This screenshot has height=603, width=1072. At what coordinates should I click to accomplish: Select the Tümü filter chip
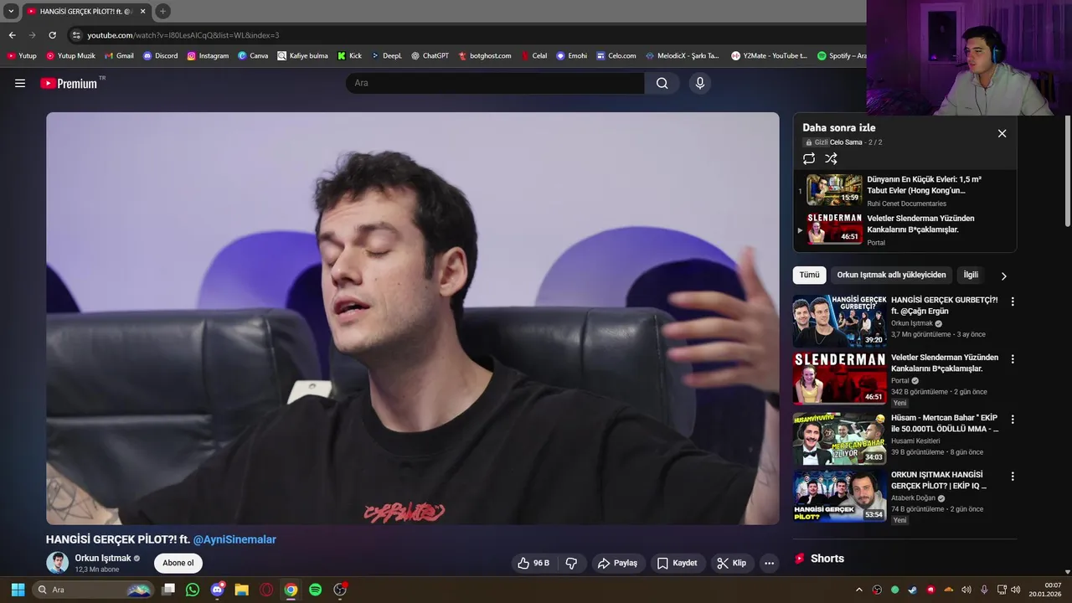click(809, 275)
